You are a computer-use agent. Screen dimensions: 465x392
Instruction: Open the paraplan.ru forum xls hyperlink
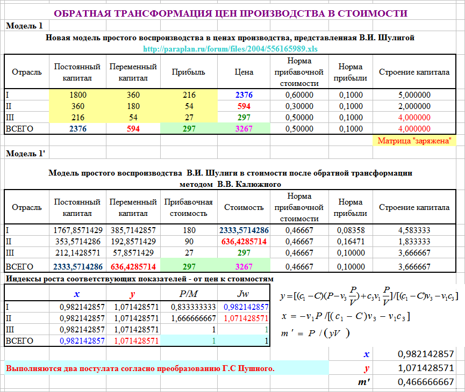[230, 48]
